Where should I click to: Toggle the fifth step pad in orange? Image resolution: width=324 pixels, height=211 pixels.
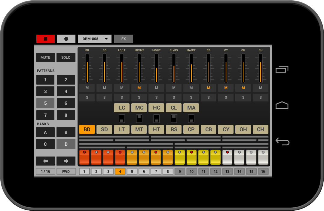(132, 157)
